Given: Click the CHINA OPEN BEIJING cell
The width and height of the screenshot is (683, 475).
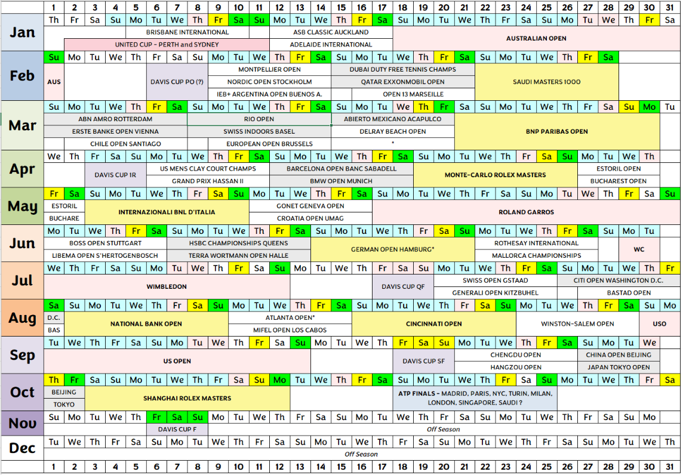Looking at the screenshot, I should pos(619,355).
